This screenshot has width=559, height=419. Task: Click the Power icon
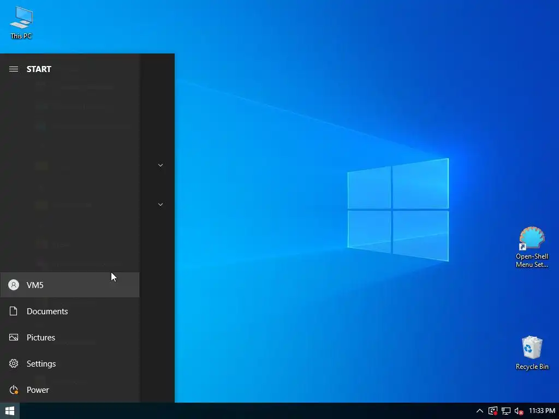[x=14, y=390]
